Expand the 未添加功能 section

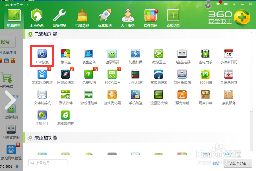coord(30,138)
